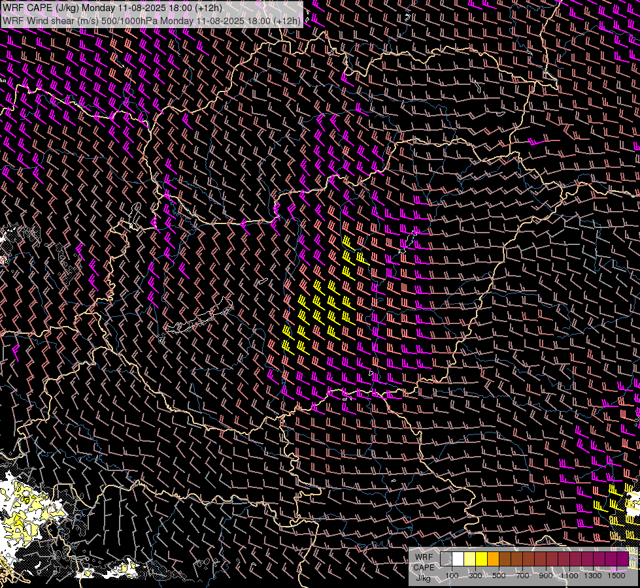The height and width of the screenshot is (588, 640).
Task: Click the 700 legend value
Action: click(x=522, y=576)
